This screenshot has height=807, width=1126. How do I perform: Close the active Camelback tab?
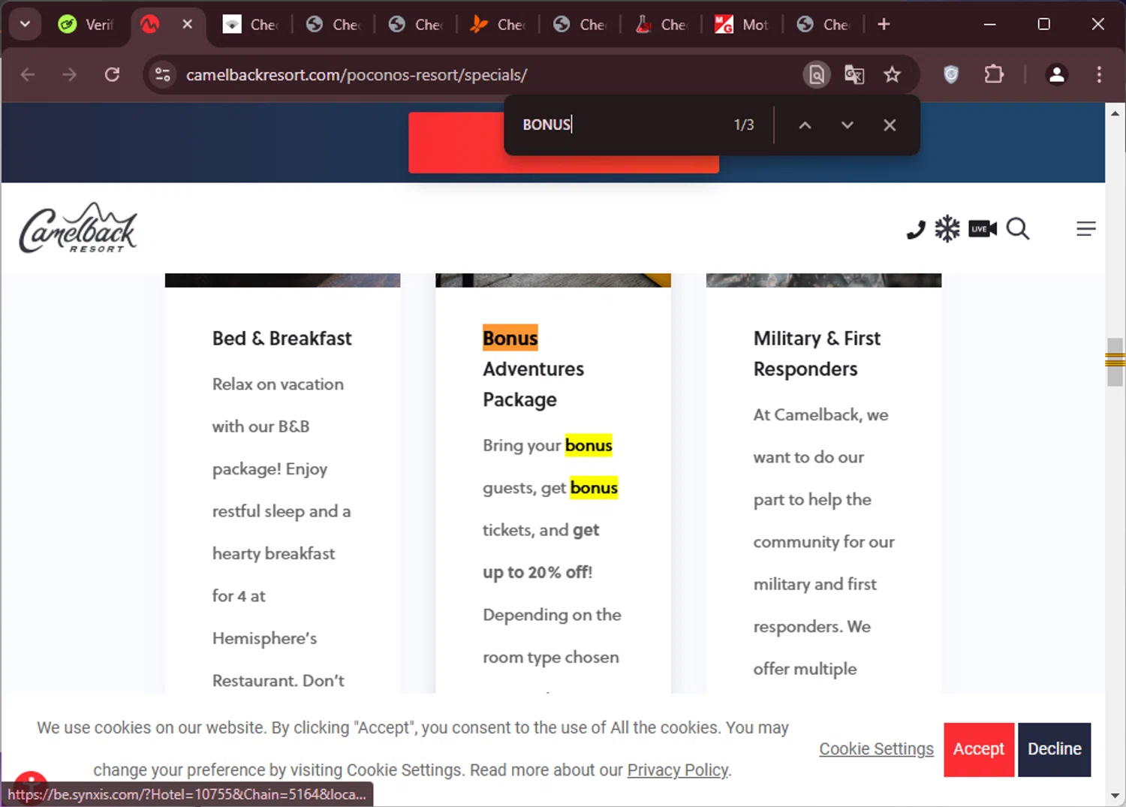tap(187, 24)
